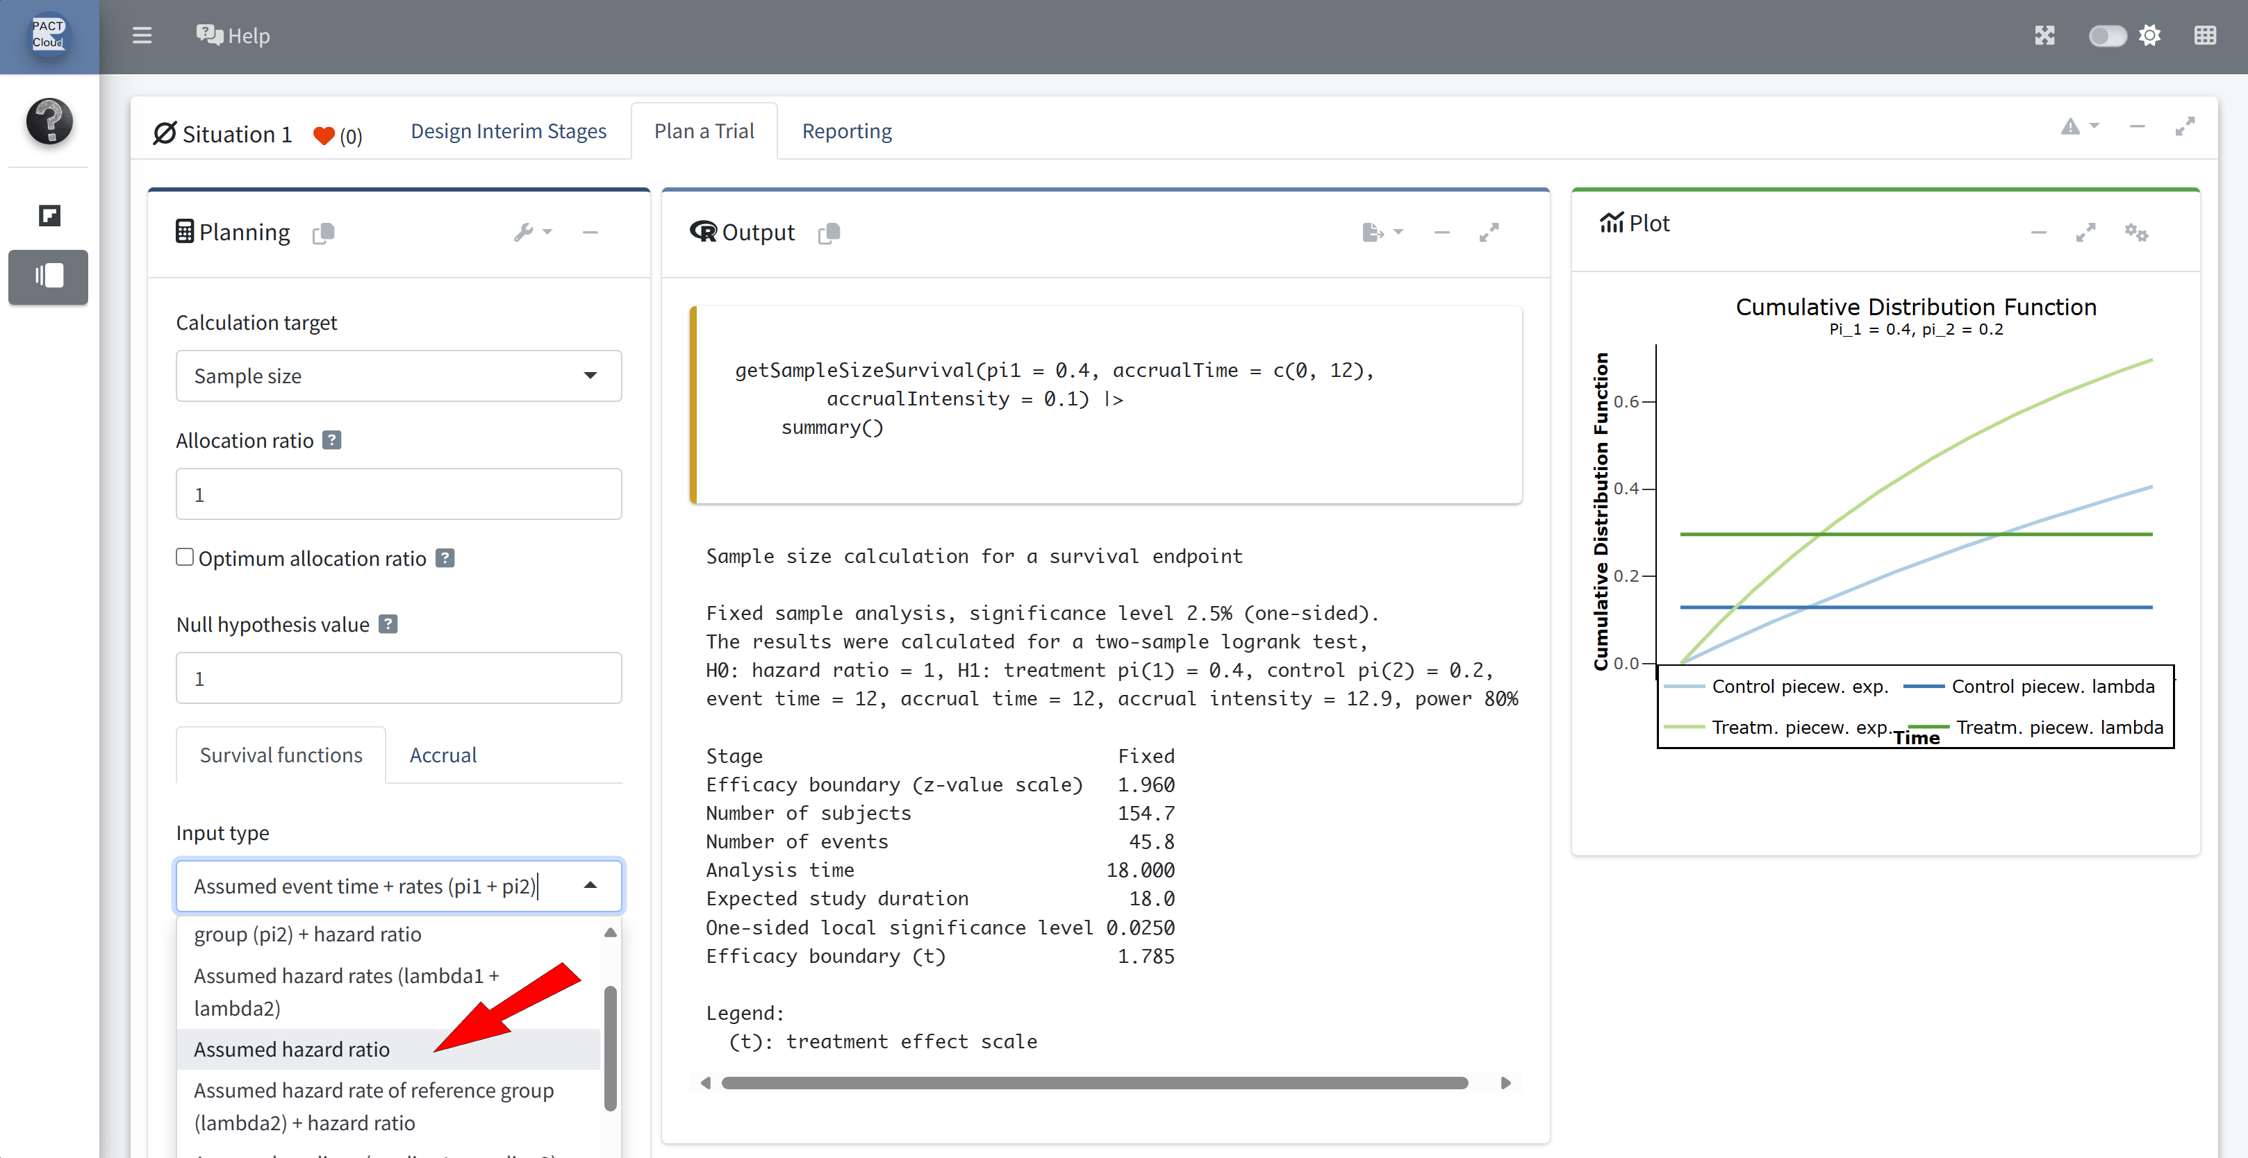Screen dimensions: 2248x1158
Task: Click the output horizontal scrollbar
Action: point(1094,1083)
